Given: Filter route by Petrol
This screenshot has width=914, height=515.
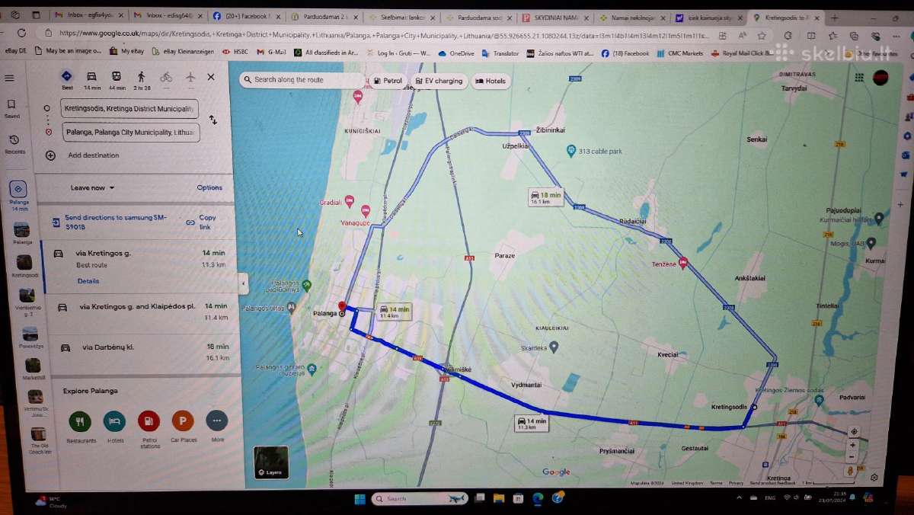Looking at the screenshot, I should (388, 81).
